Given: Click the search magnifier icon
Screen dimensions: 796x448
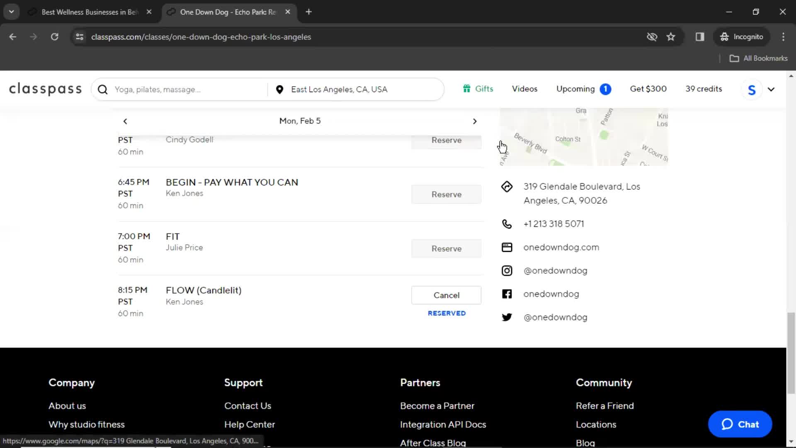Looking at the screenshot, I should click(x=103, y=90).
